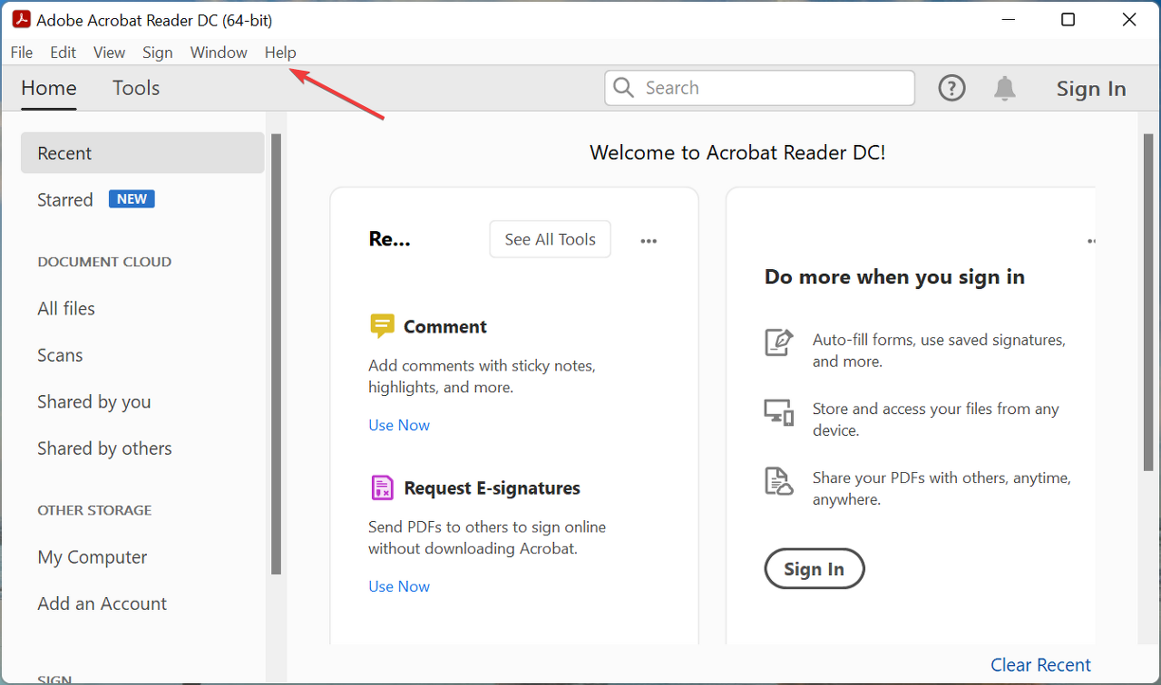Open All files under Document Cloud
Image resolution: width=1161 pixels, height=685 pixels.
(66, 309)
